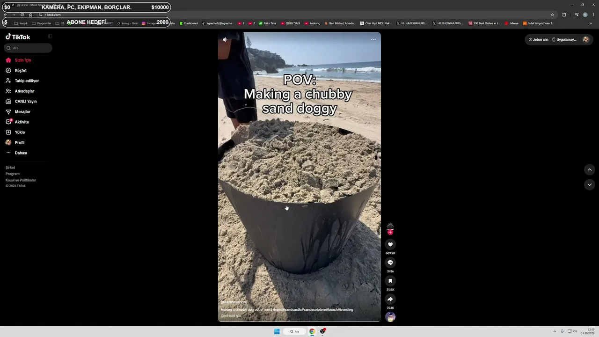Click the microphone tray icon

(x=562, y=331)
